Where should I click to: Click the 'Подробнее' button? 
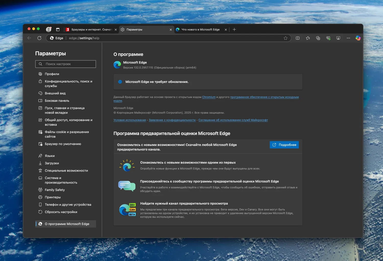[284, 145]
